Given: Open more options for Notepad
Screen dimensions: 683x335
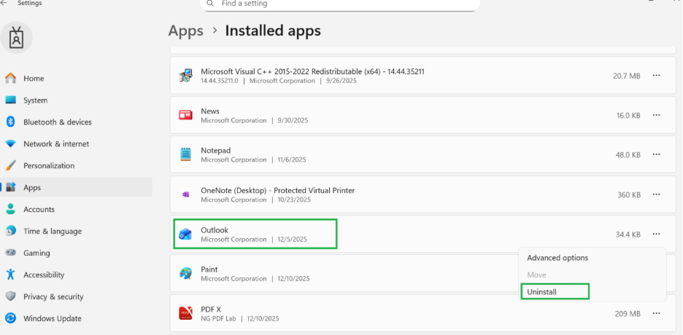Looking at the screenshot, I should tap(657, 154).
